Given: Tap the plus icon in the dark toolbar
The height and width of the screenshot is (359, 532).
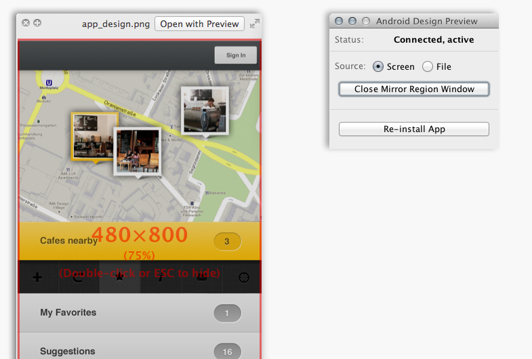Looking at the screenshot, I should 37,277.
